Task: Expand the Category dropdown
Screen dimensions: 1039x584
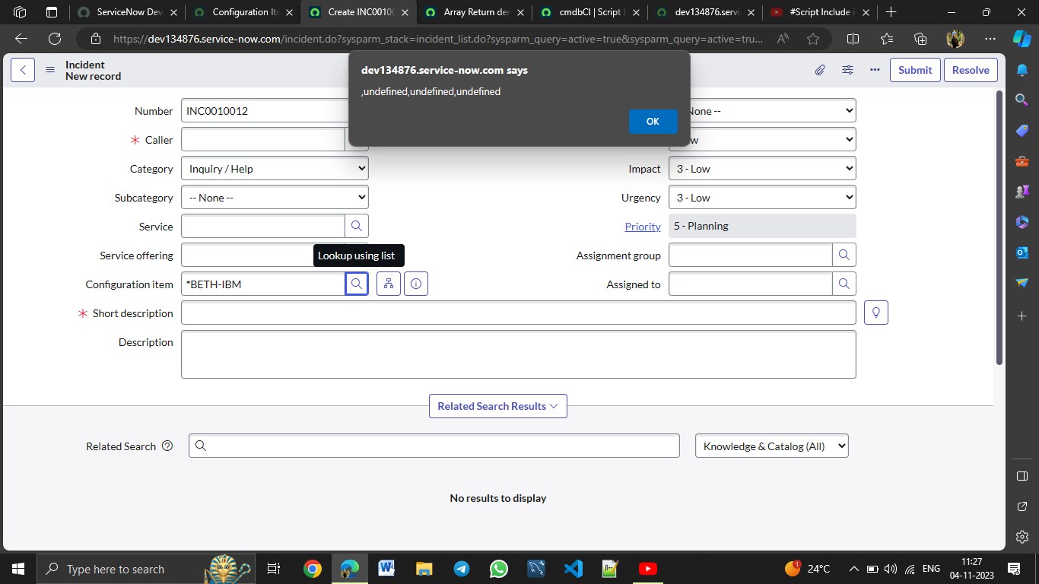Action: pos(275,169)
